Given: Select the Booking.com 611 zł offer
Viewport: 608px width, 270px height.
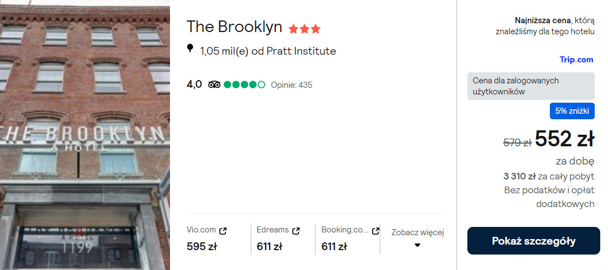Looking at the screenshot, I should [x=334, y=247].
